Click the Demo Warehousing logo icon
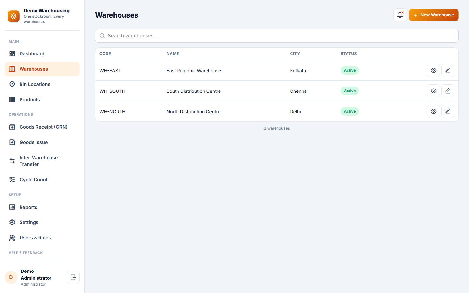 pyautogui.click(x=14, y=16)
